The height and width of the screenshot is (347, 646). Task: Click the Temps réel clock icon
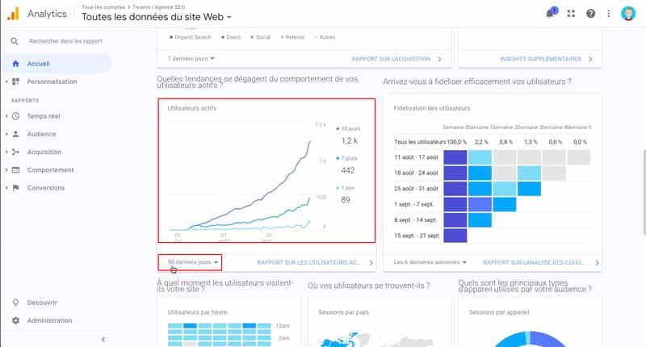[x=15, y=116]
